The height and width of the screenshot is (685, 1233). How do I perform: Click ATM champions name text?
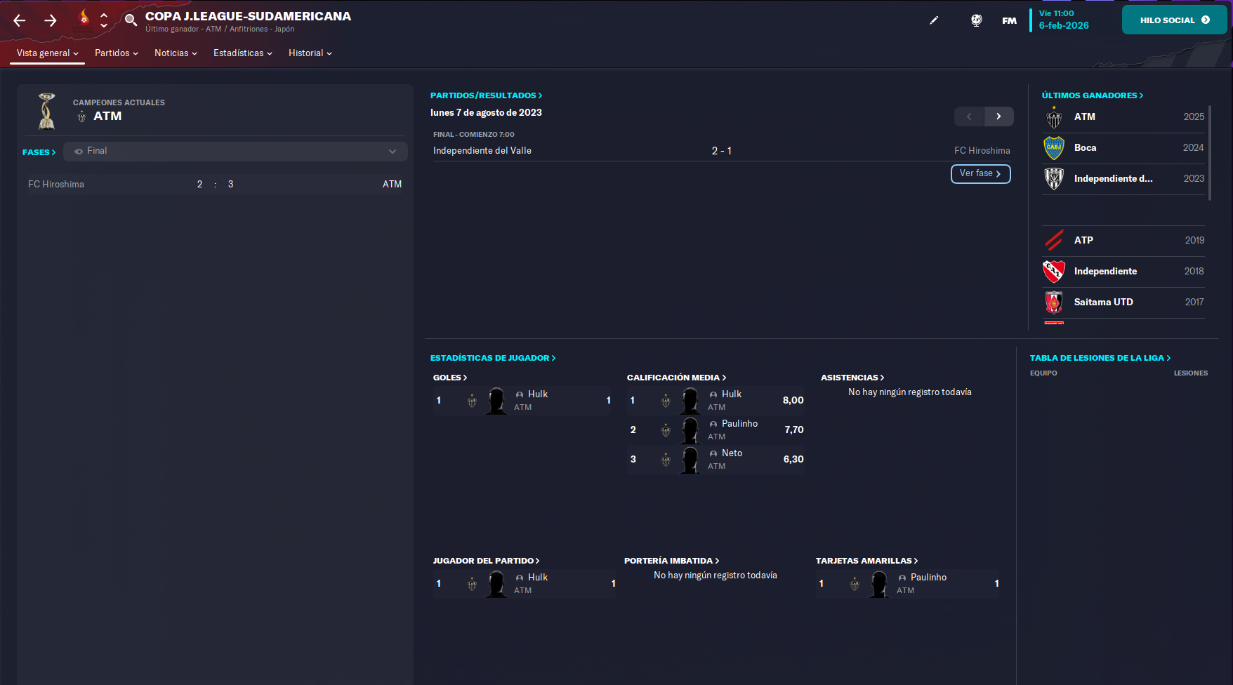click(x=107, y=117)
